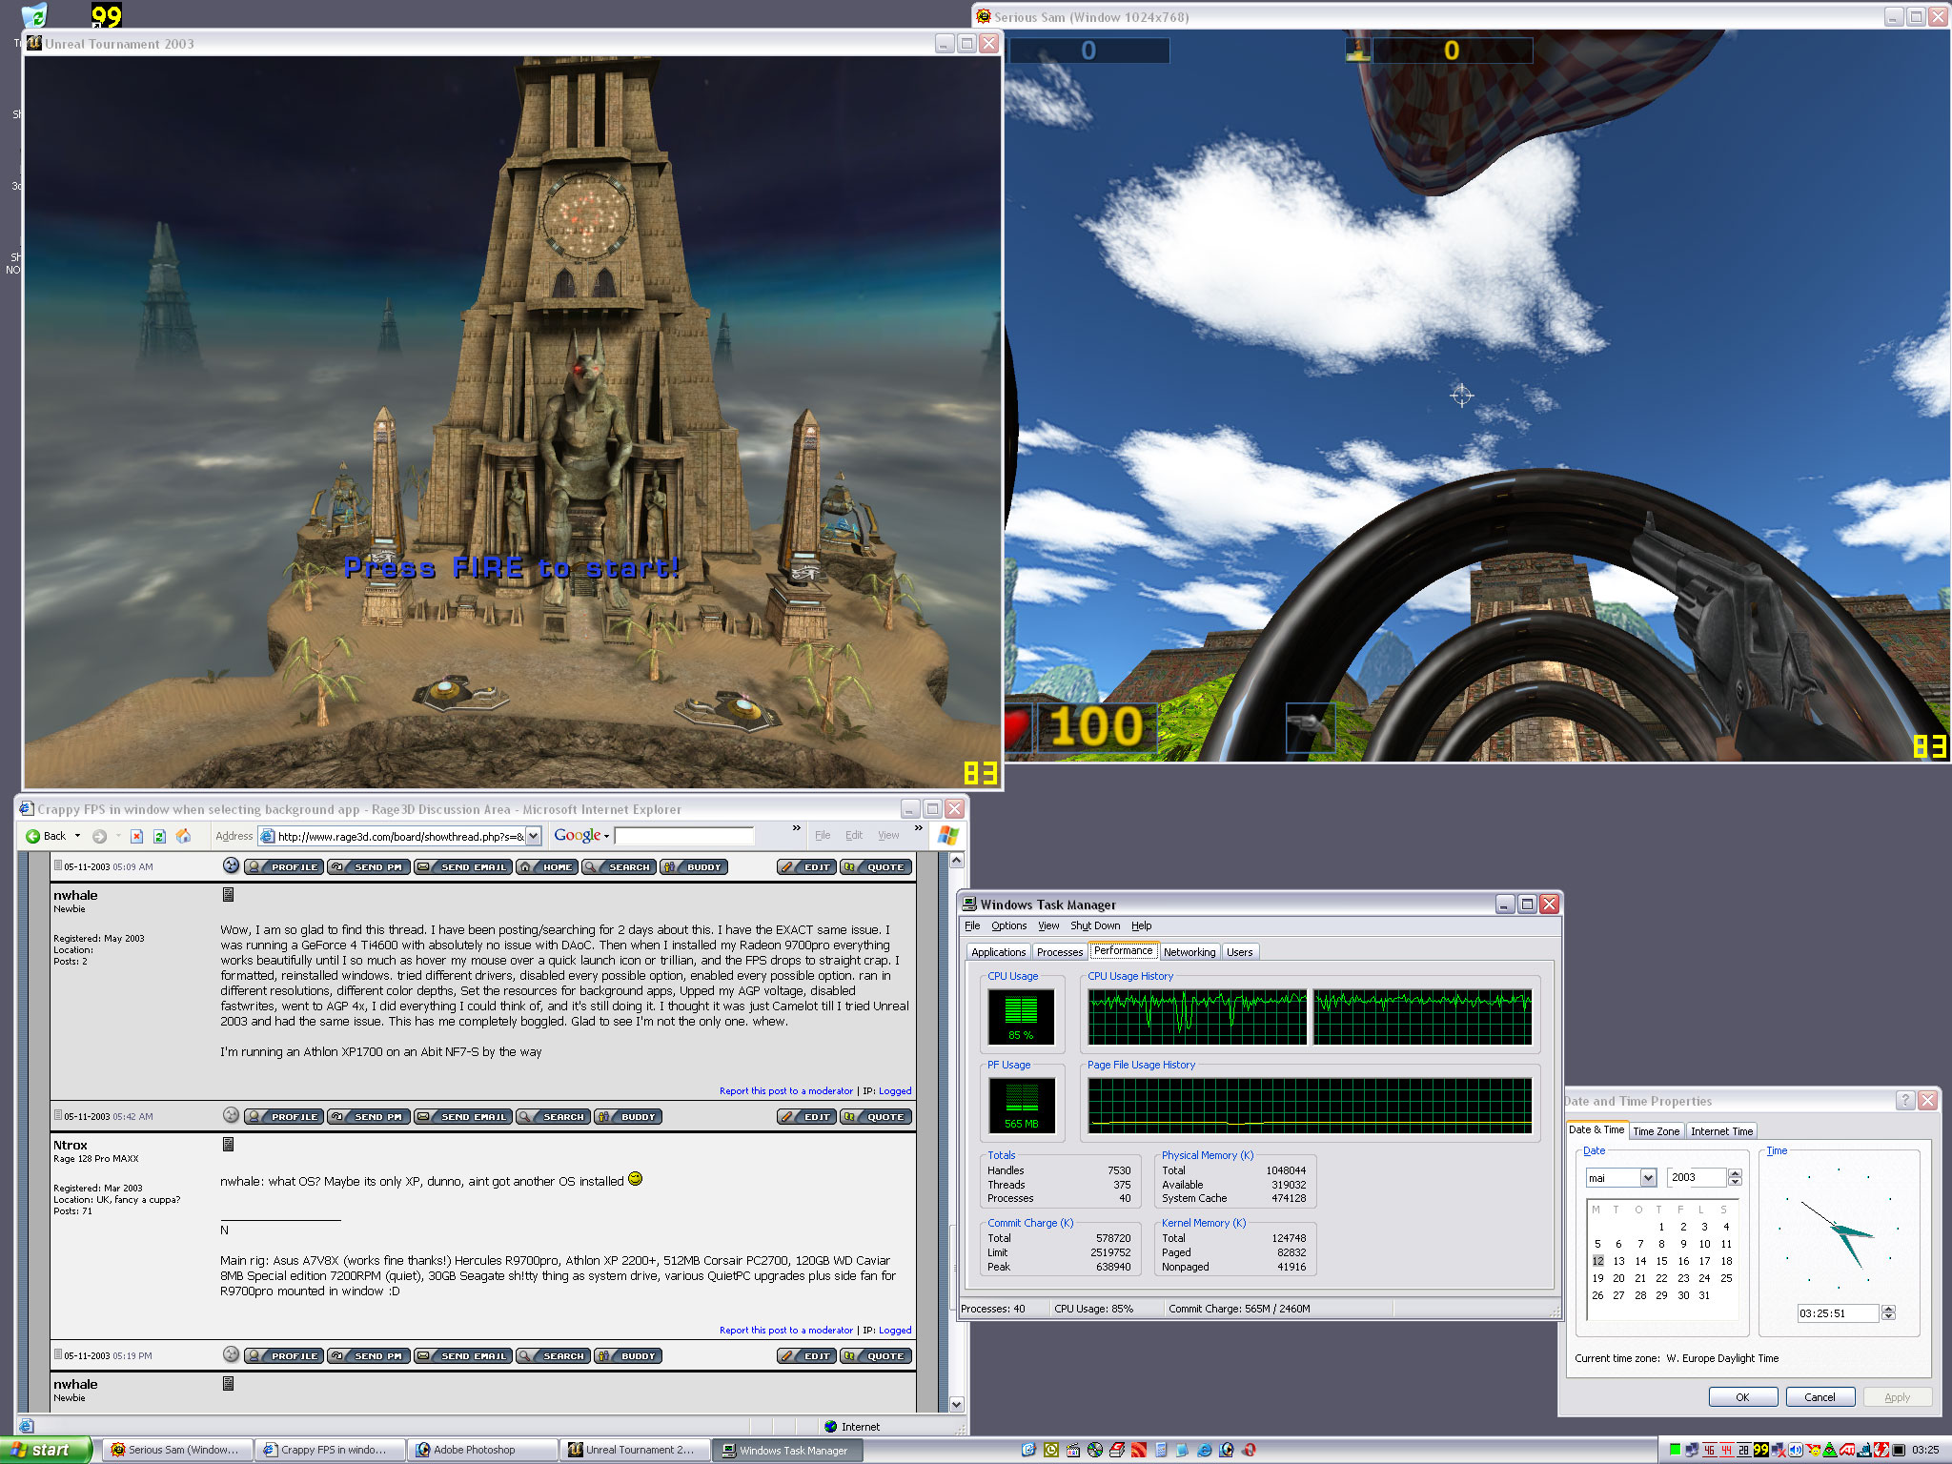Open the File menu in Internet Explorer
Viewport: 1952px width, 1464px height.
click(823, 835)
